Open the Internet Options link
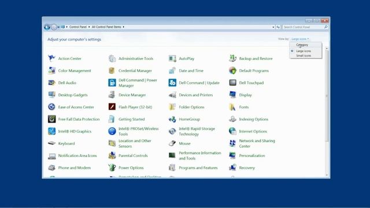370x208 pixels. [x=253, y=131]
